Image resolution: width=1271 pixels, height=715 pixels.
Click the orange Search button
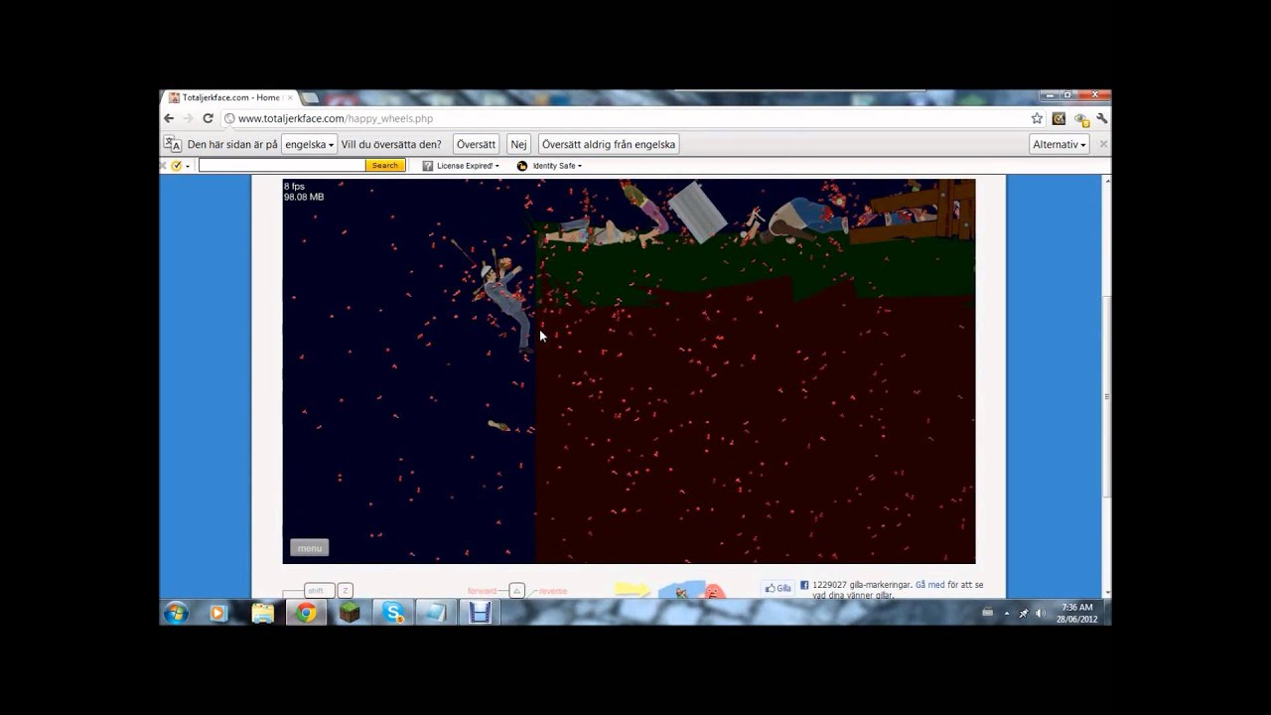coord(385,166)
